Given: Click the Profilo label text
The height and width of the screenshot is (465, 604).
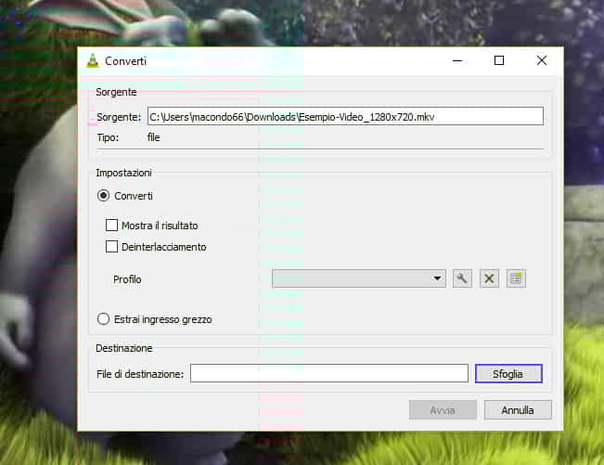Looking at the screenshot, I should (x=127, y=278).
